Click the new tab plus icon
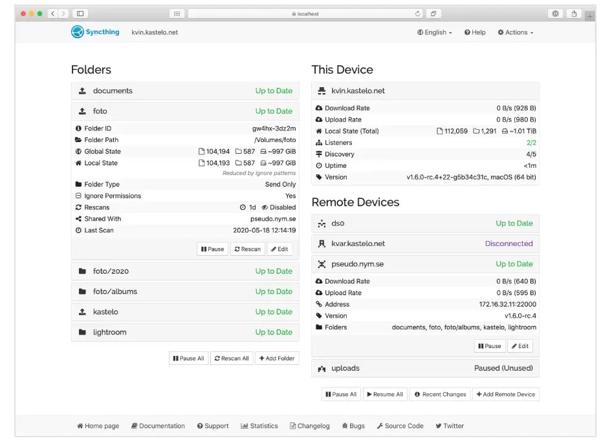Screen dimensions: 612x445 point(590,16)
